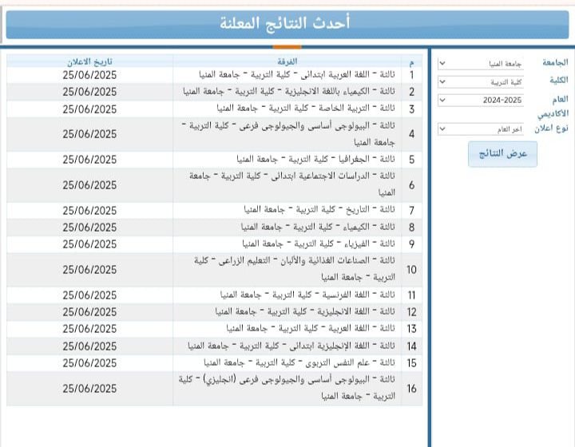Click the row number 10 cell
575x447 pixels.
pyautogui.click(x=411, y=270)
